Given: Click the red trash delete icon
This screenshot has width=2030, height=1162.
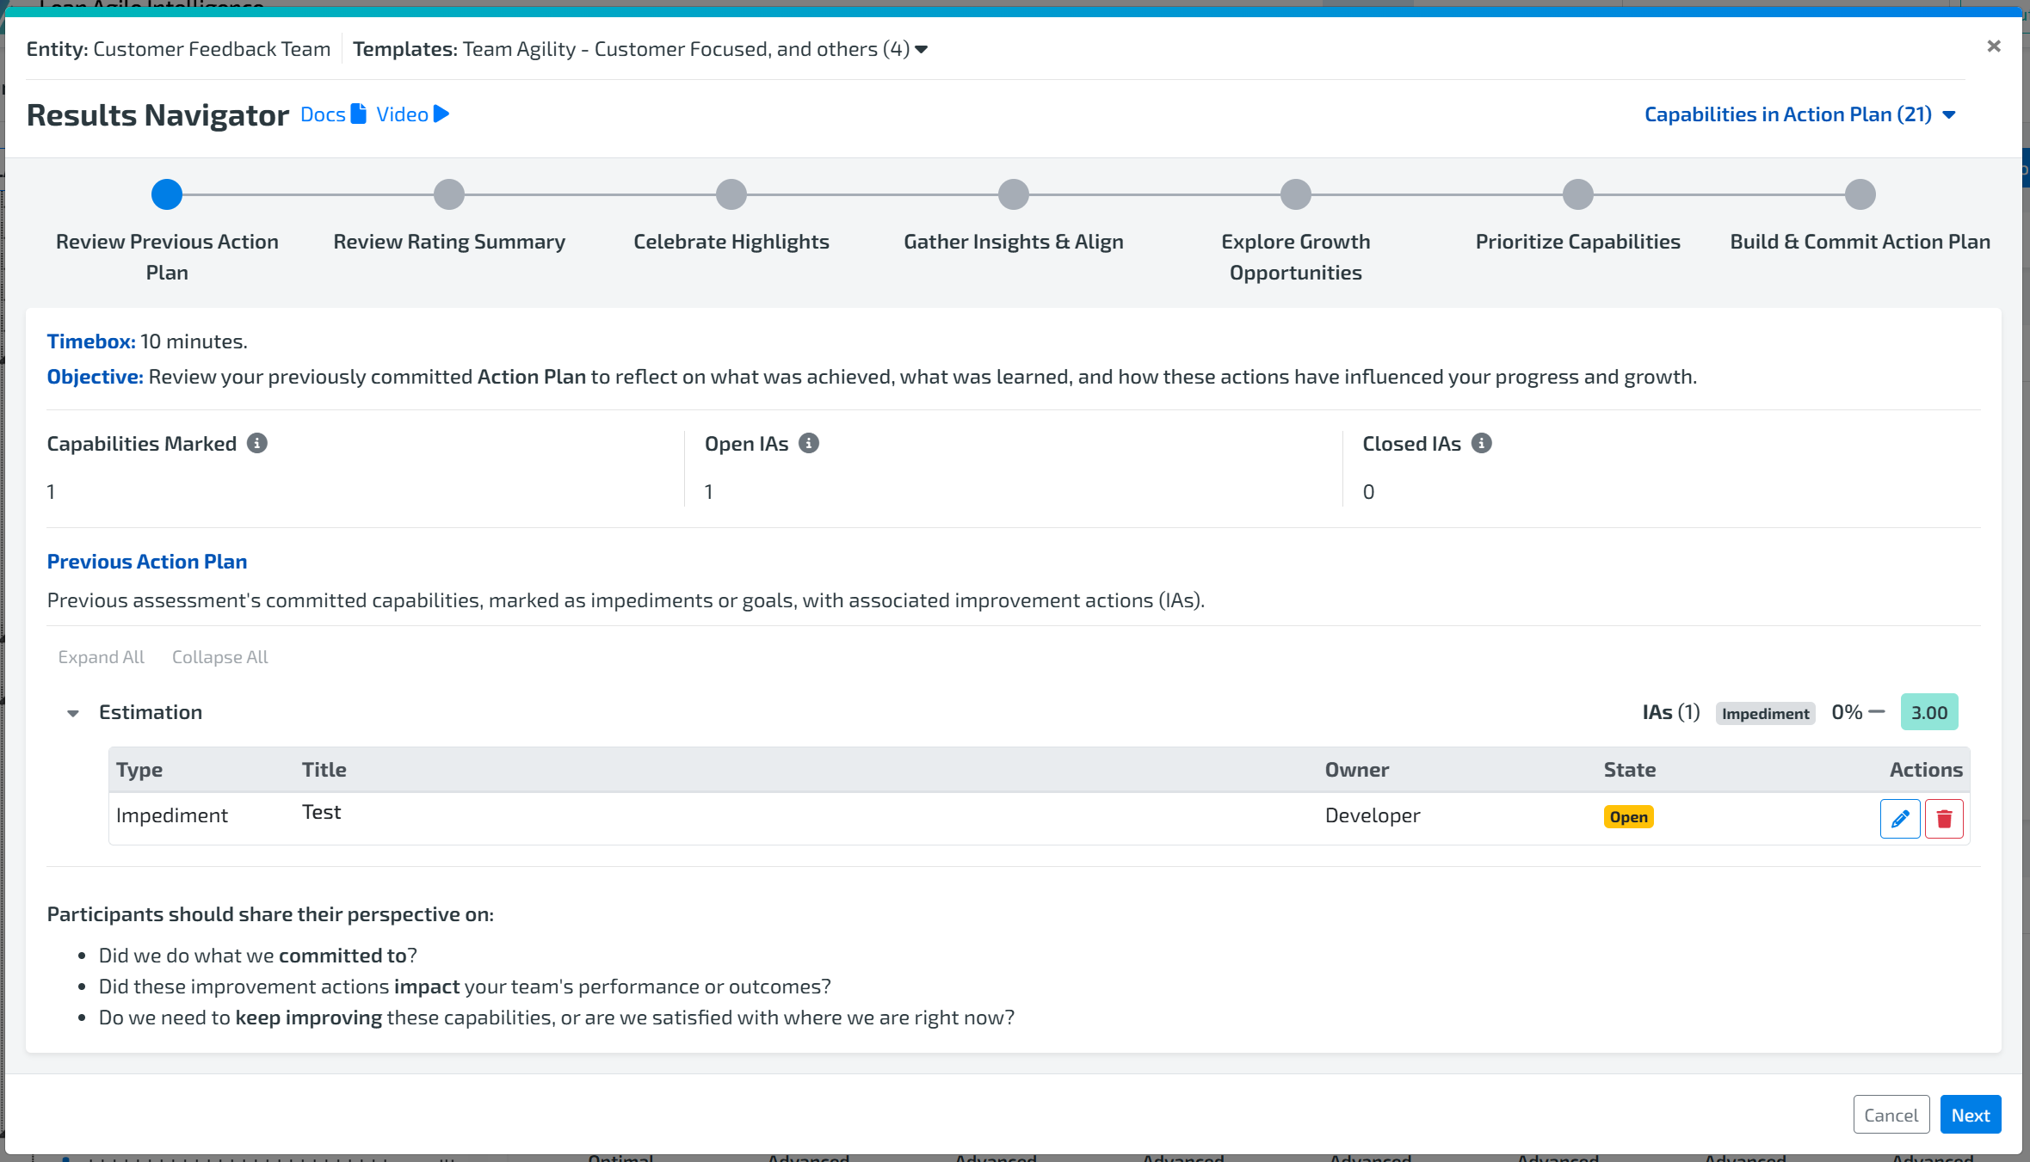Looking at the screenshot, I should 1943,818.
